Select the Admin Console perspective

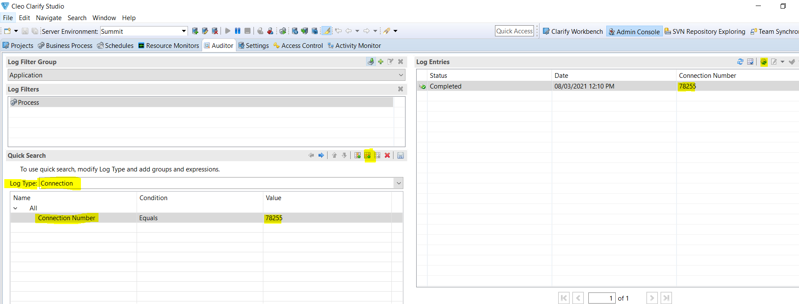635,31
